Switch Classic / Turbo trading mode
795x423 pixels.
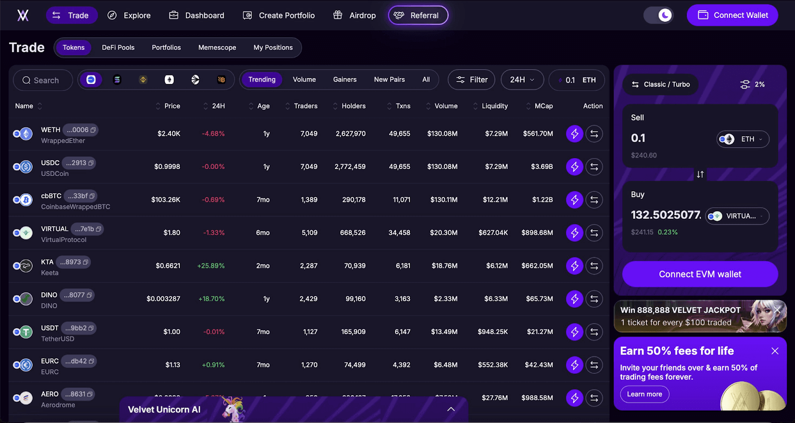[660, 85]
